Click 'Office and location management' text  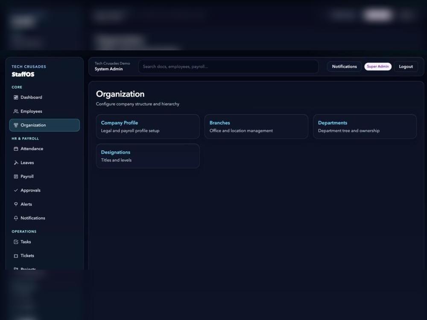[x=241, y=131]
